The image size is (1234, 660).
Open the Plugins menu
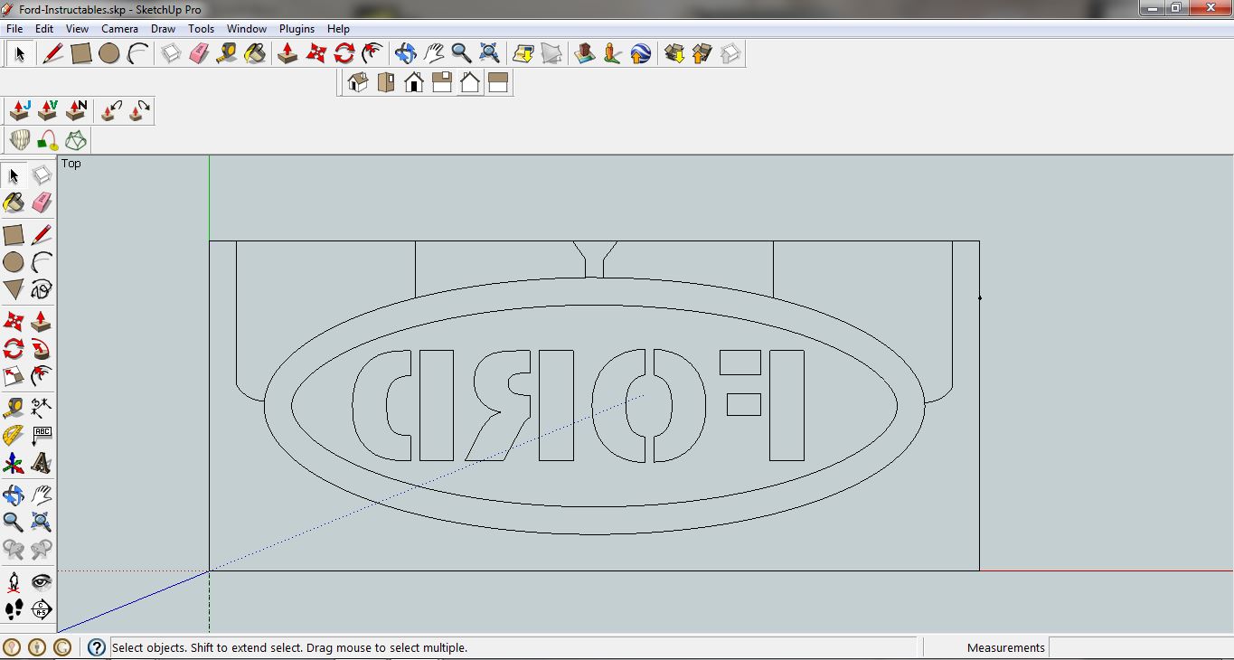(x=297, y=28)
